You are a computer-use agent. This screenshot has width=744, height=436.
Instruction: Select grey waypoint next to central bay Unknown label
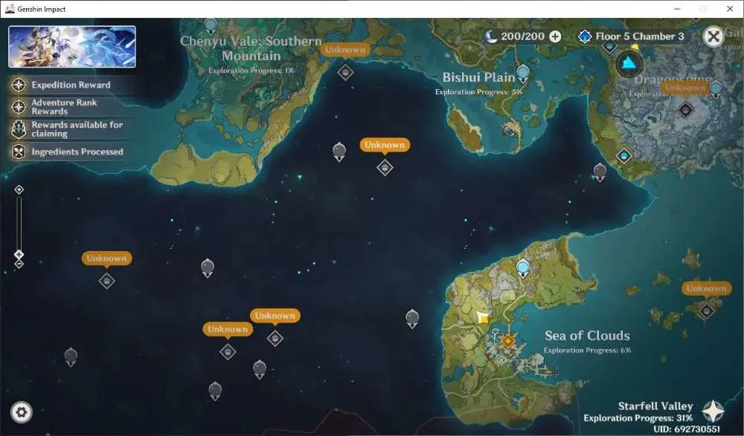[x=339, y=152]
